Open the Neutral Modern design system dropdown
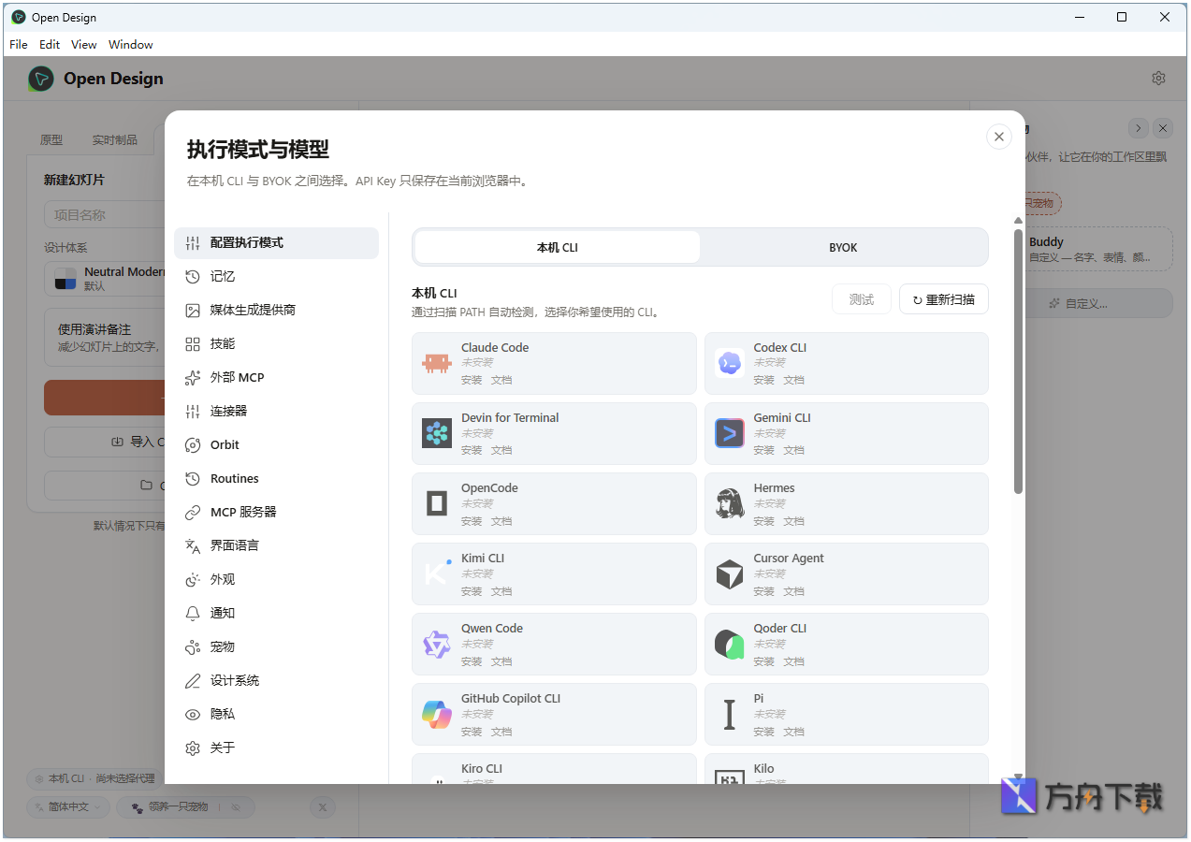 coord(105,279)
